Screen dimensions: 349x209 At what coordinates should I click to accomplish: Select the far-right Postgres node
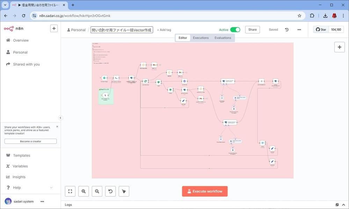pos(276,81)
